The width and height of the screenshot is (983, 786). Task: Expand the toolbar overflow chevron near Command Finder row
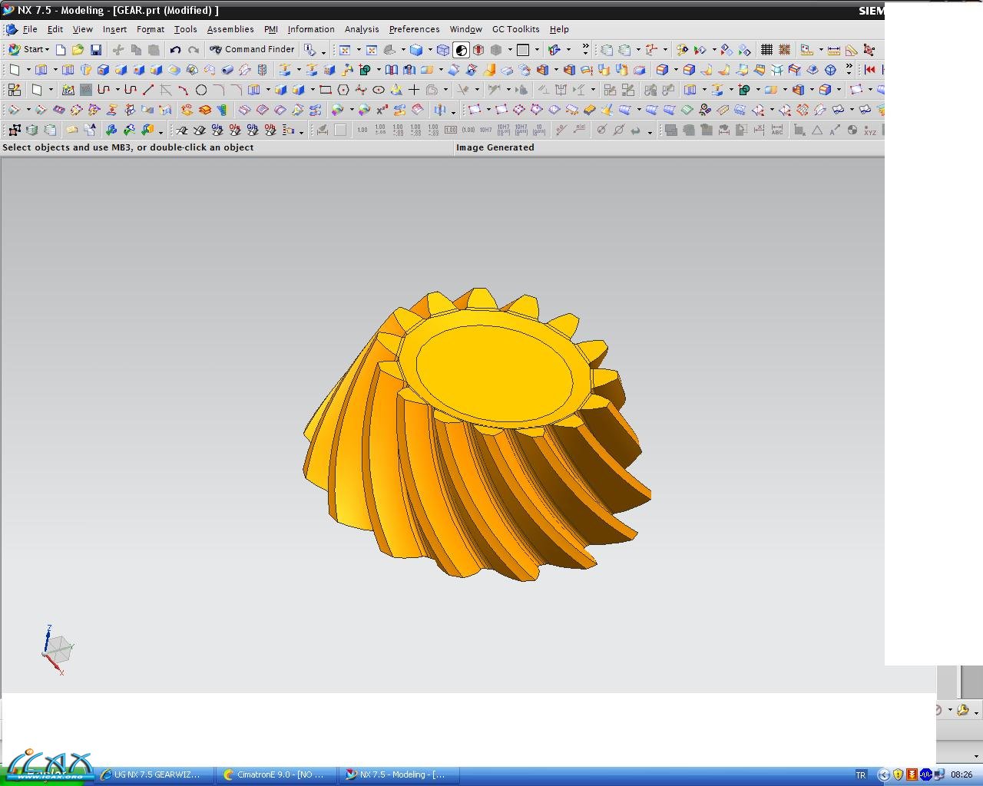pos(585,49)
